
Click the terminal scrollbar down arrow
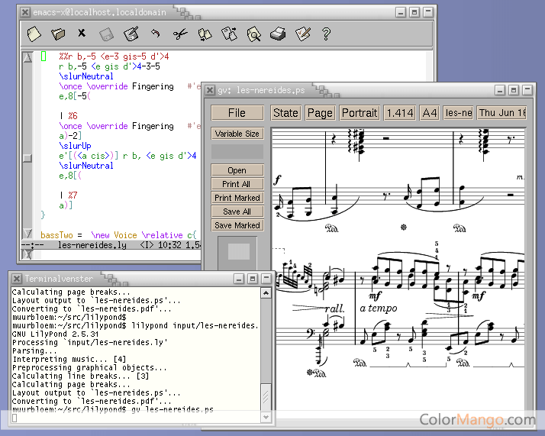pyautogui.click(x=266, y=417)
